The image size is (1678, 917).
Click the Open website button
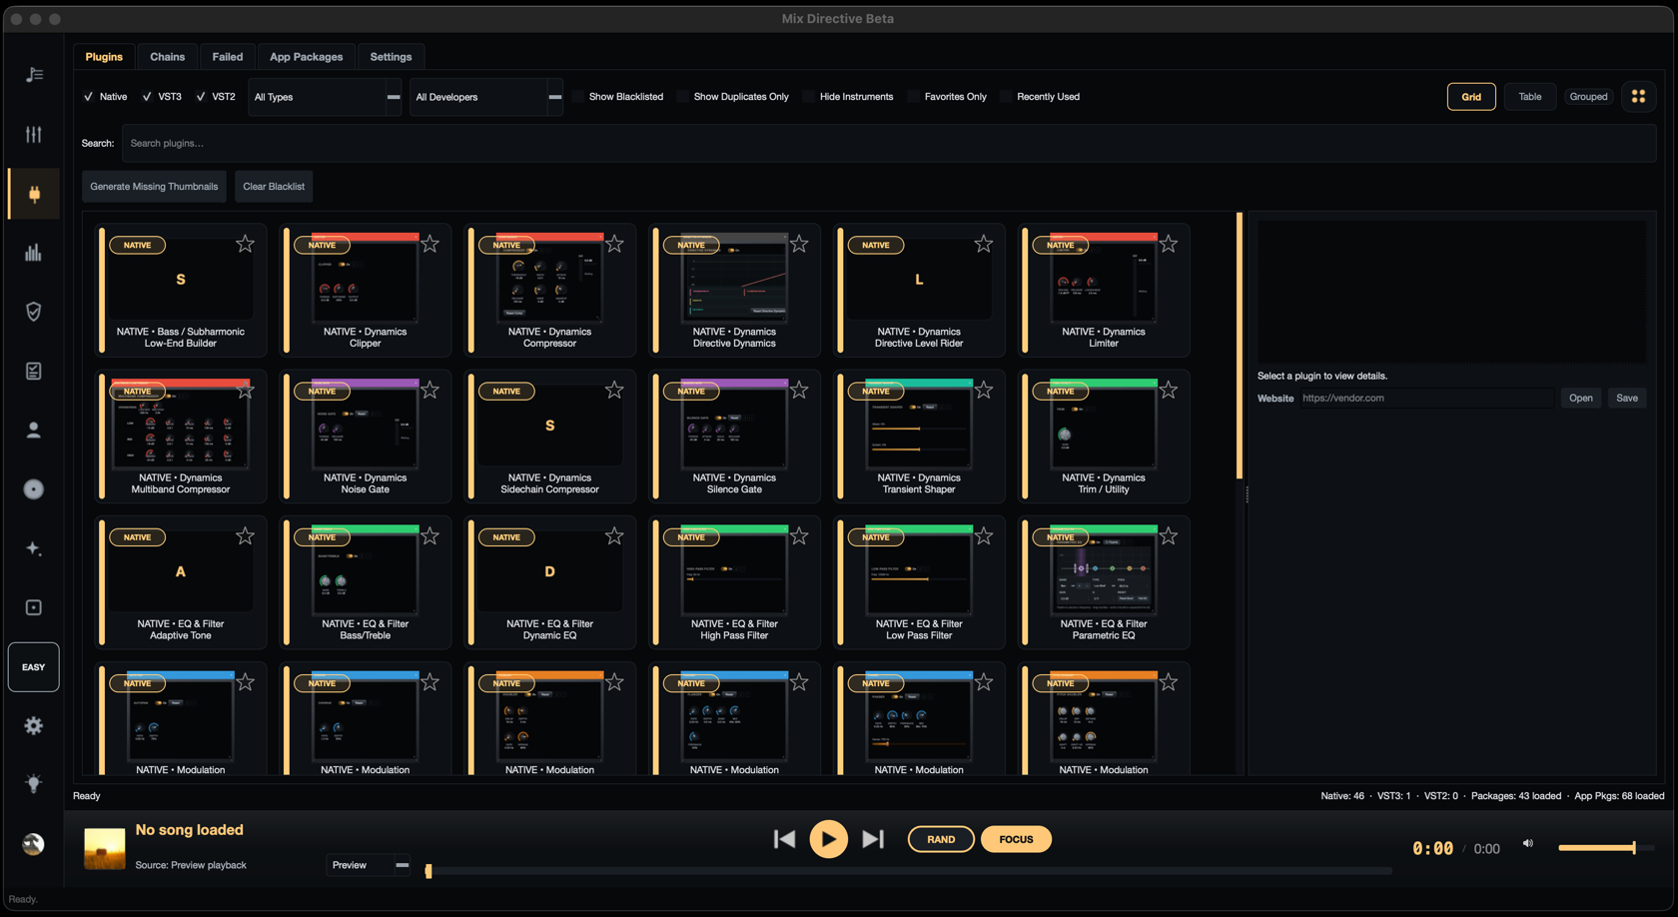(x=1580, y=398)
